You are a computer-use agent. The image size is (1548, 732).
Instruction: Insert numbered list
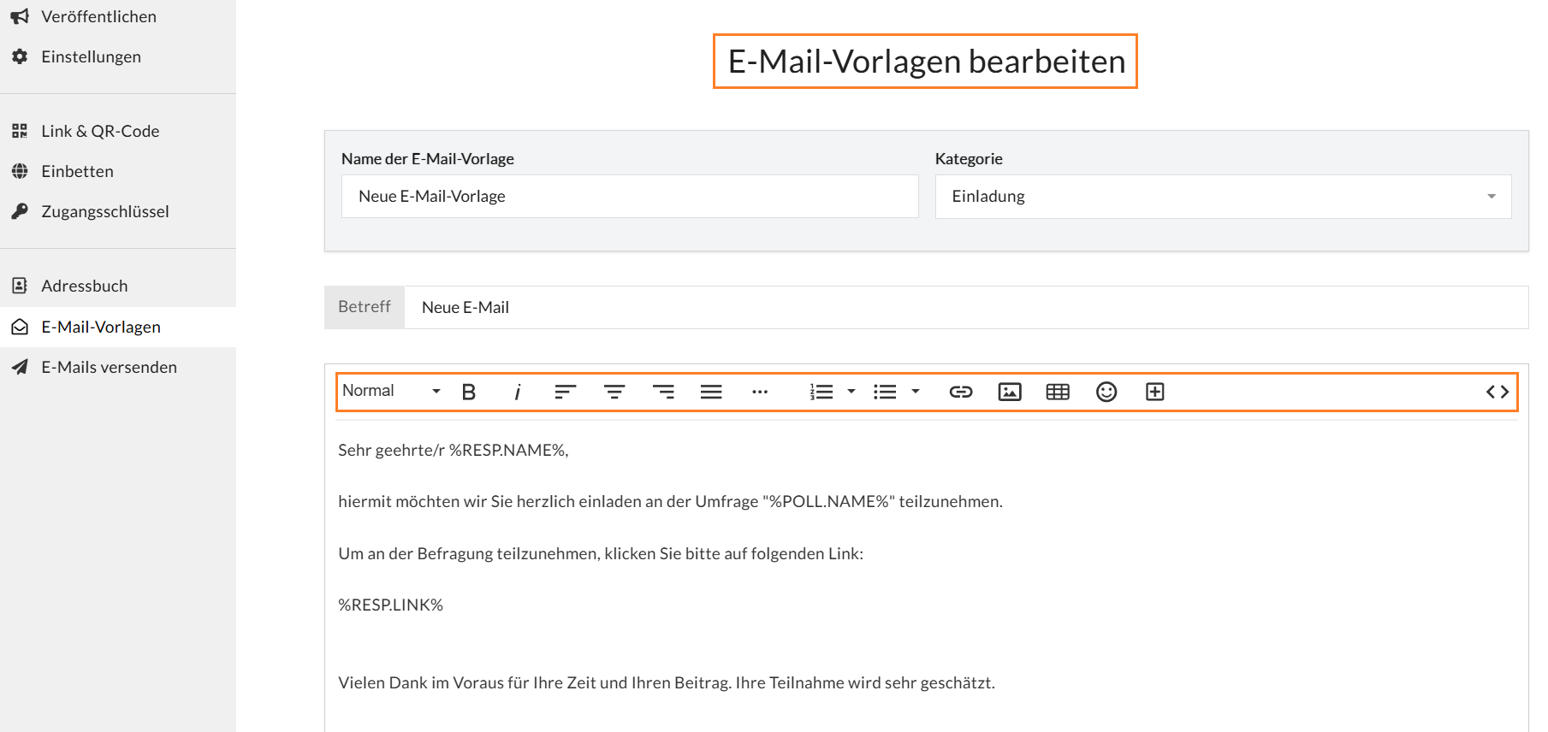[821, 392]
